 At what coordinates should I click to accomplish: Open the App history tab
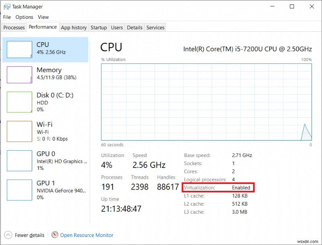pos(74,27)
